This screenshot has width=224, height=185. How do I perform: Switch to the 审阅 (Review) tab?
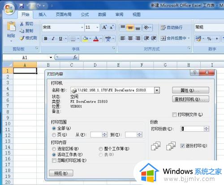click(119, 14)
